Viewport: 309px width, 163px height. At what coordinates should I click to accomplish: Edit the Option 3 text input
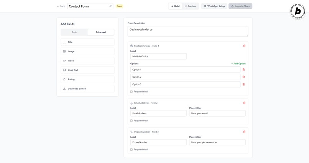coord(185,84)
